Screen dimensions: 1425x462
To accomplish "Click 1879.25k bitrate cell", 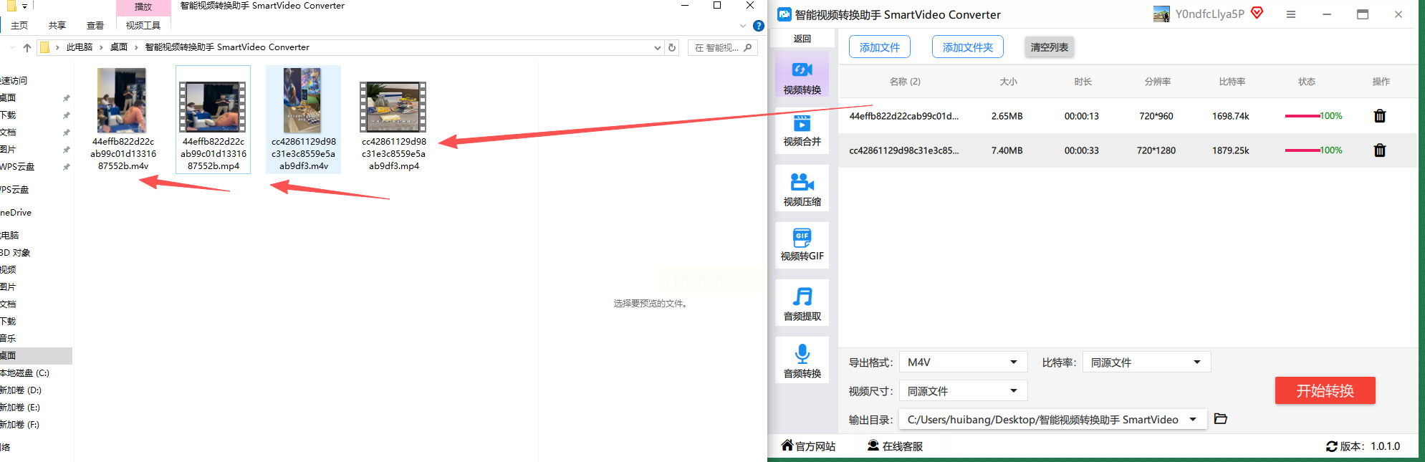I will (1231, 150).
